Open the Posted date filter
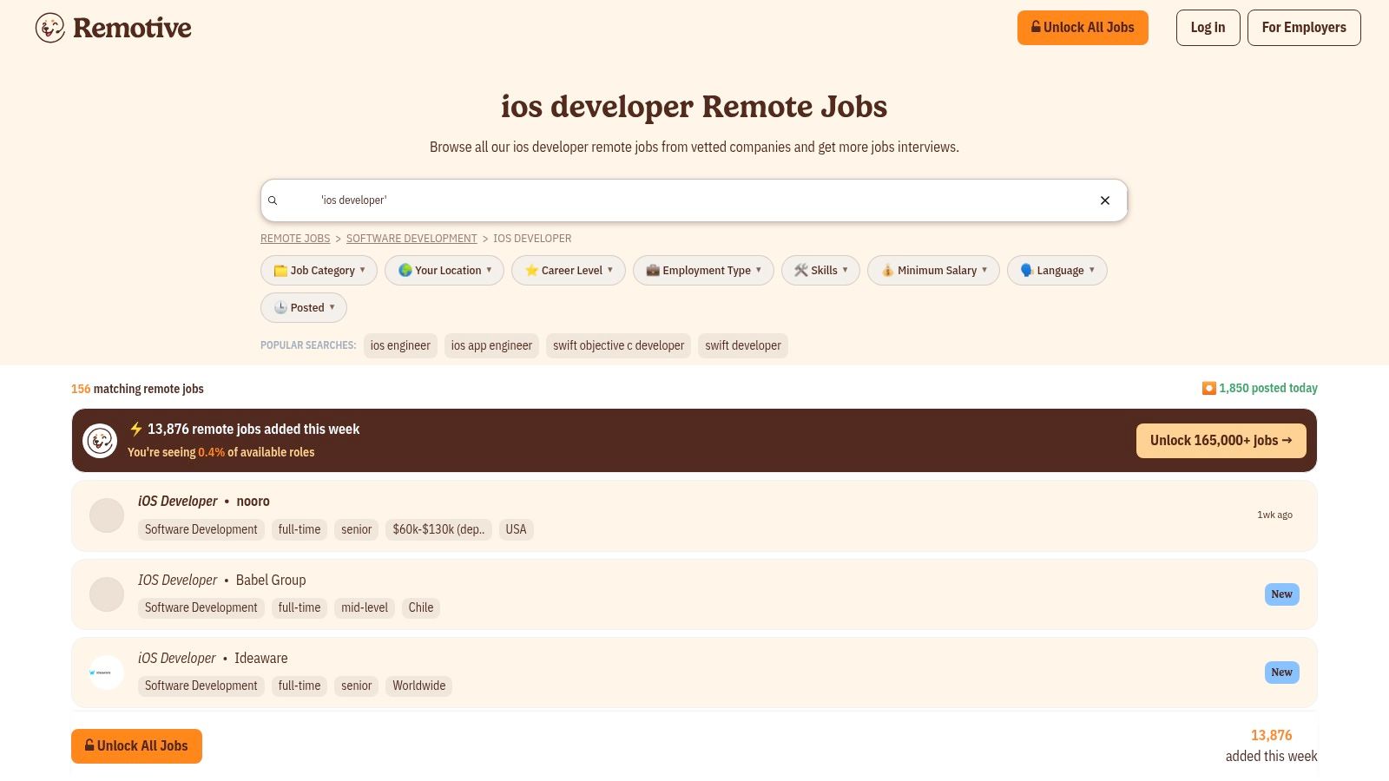The image size is (1389, 781). (x=304, y=308)
